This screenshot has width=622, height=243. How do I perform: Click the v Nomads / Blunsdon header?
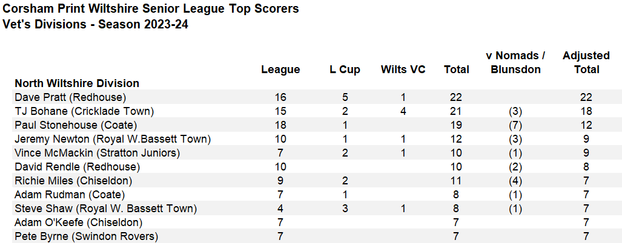tap(515, 62)
